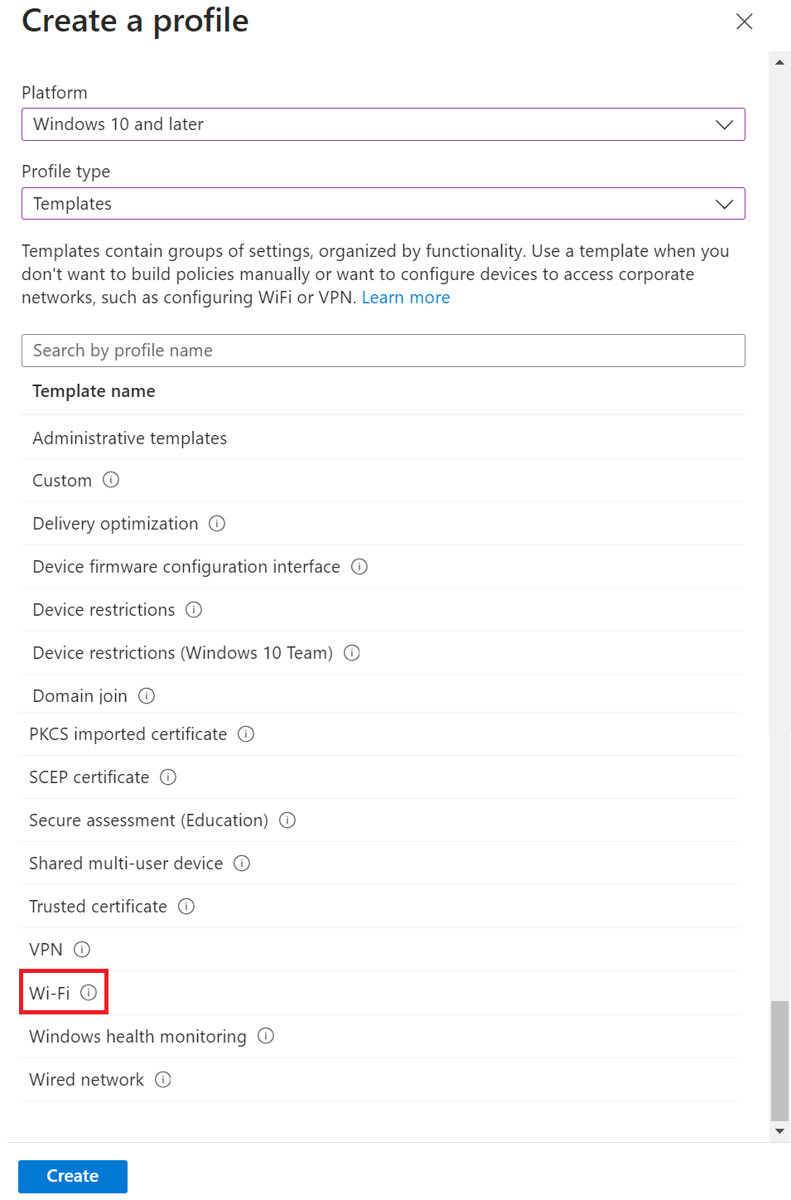
Task: Pick the Trusted certificate template
Action: (98, 907)
